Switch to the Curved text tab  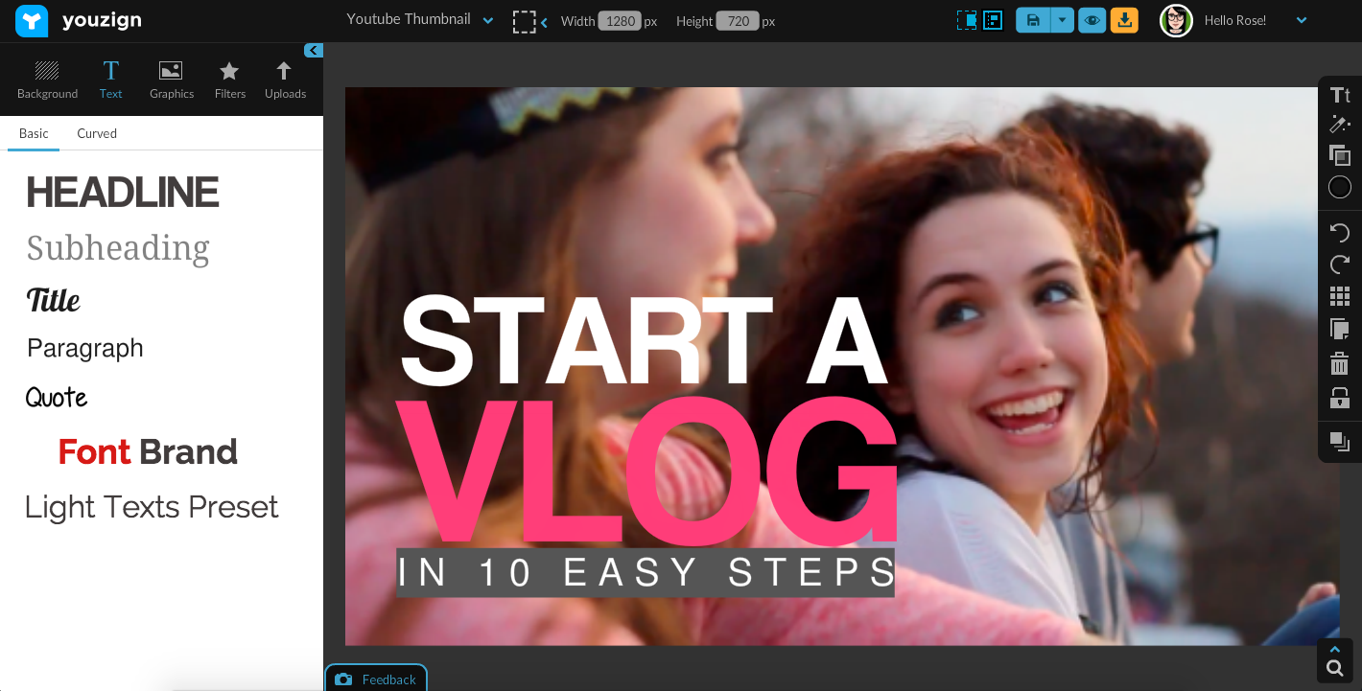[97, 133]
